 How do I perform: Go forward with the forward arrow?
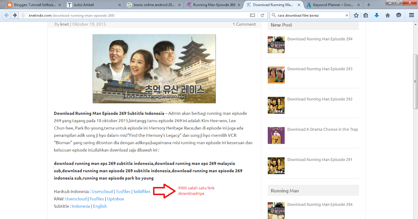click(x=15, y=15)
